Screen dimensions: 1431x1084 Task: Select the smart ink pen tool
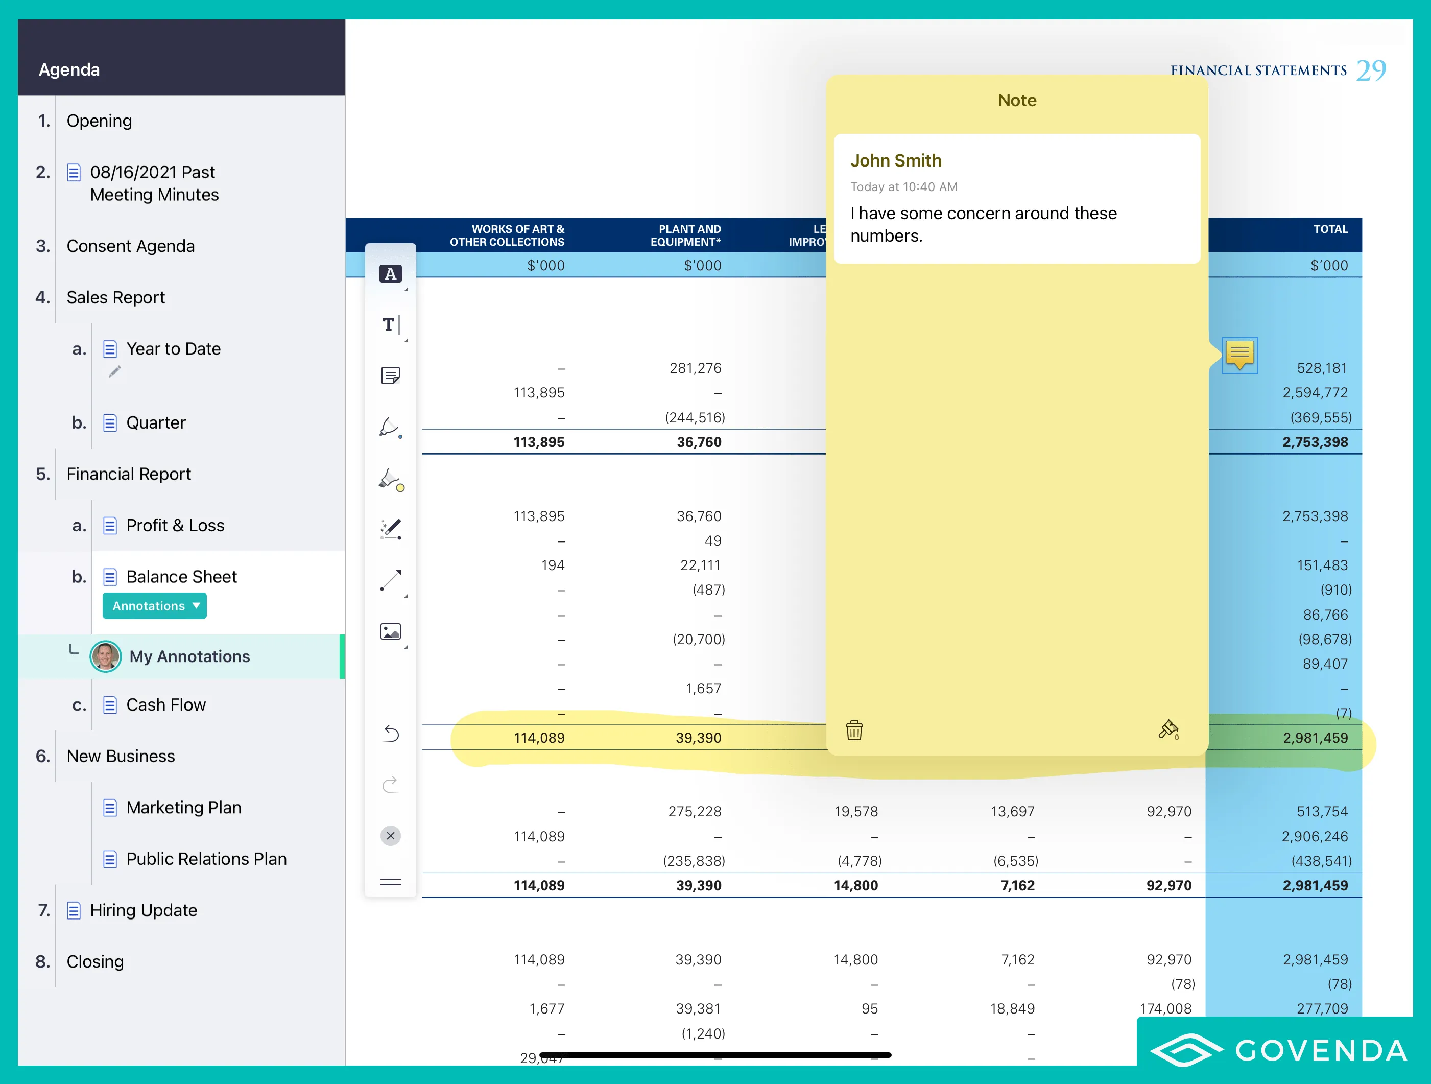click(x=391, y=529)
